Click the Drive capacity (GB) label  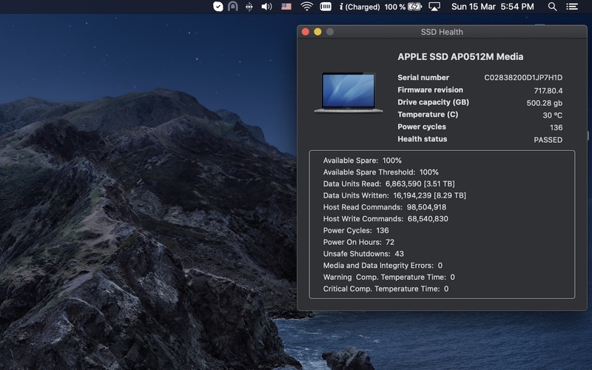pyautogui.click(x=433, y=102)
